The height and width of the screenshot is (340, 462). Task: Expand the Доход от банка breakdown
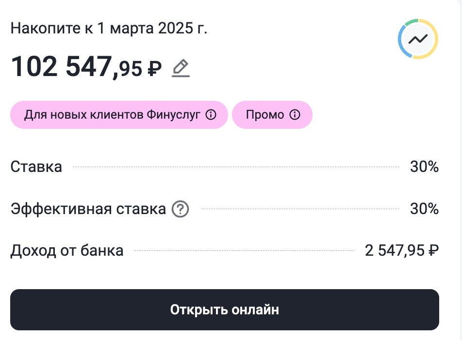click(67, 250)
